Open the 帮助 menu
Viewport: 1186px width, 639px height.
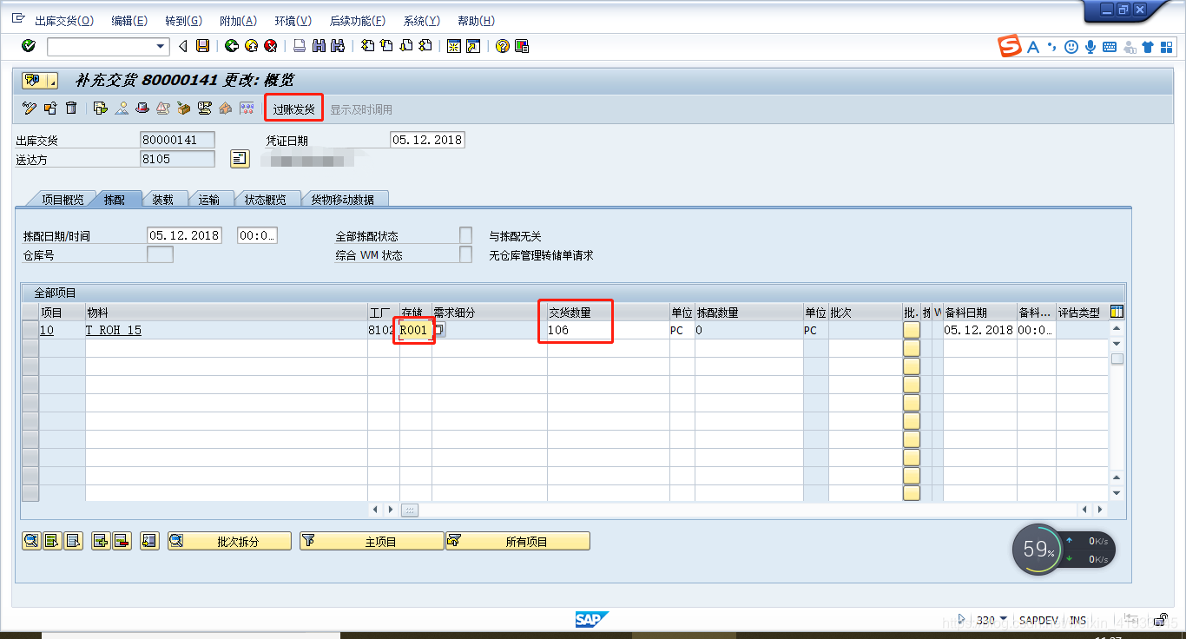point(476,21)
